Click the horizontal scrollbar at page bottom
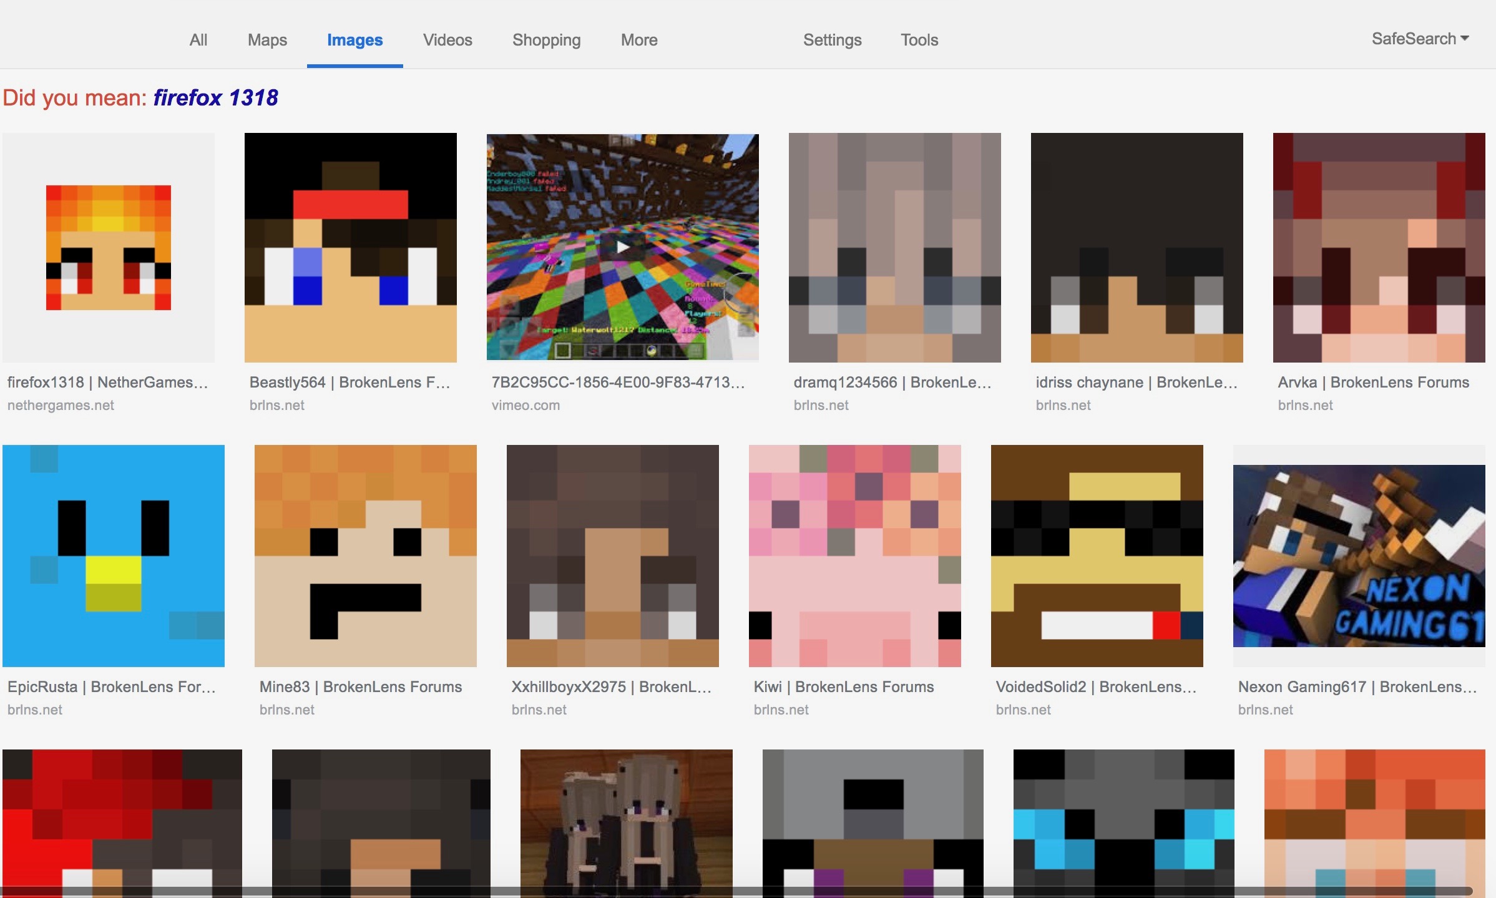This screenshot has width=1496, height=898. coord(736,891)
